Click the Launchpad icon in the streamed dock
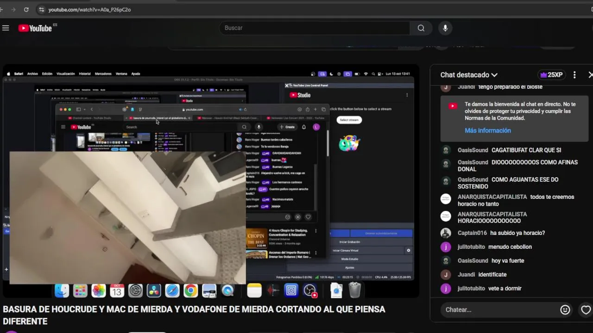This screenshot has width=593, height=333. click(80, 290)
